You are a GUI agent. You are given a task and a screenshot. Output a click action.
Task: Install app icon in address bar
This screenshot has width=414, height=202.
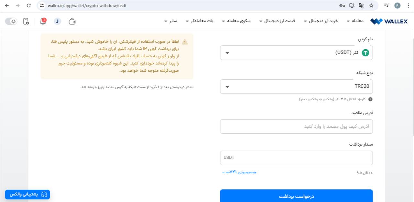[352, 5]
